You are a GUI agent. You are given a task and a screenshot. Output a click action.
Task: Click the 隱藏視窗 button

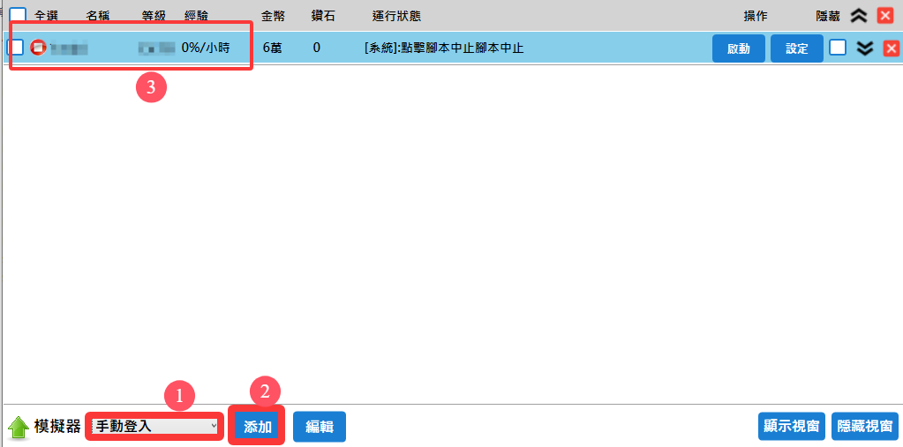[x=864, y=427]
